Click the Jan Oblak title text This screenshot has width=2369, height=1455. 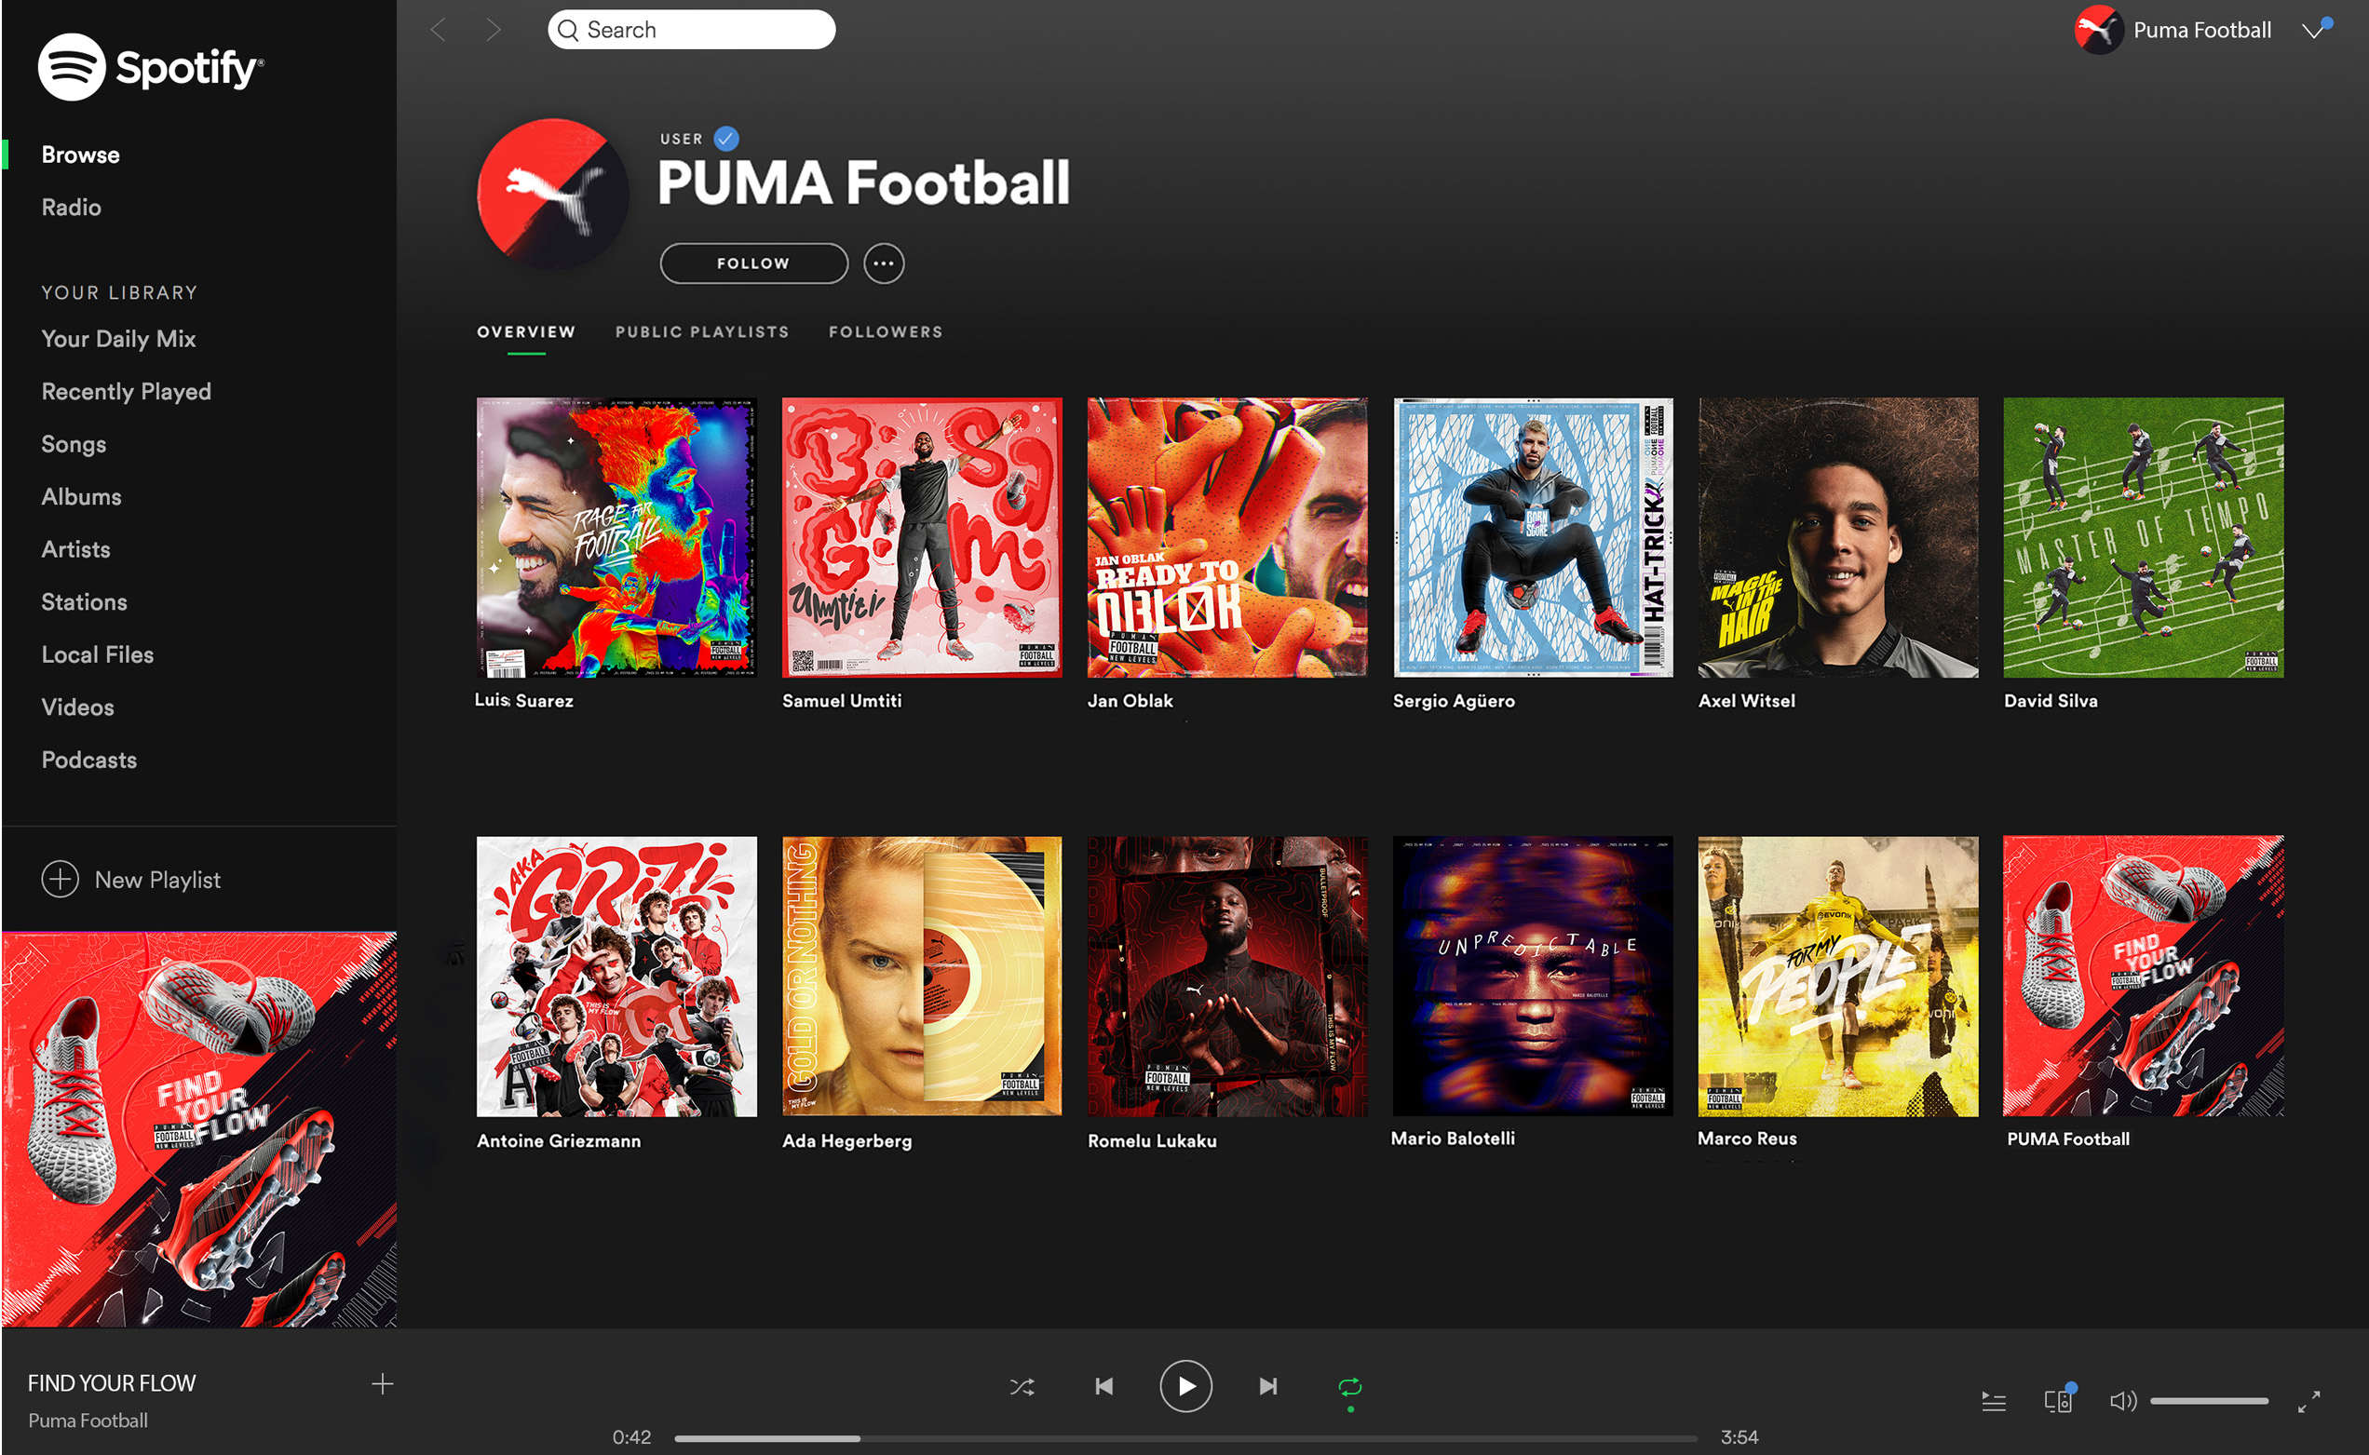point(1130,701)
